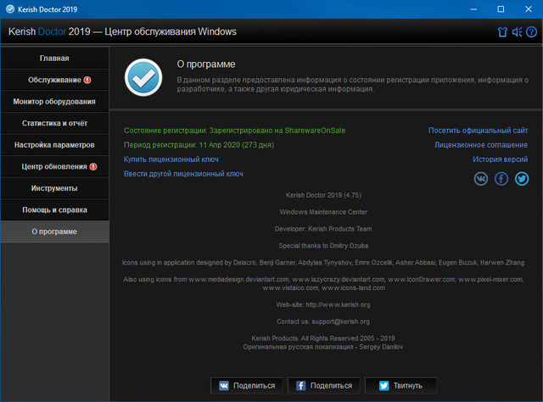The height and width of the screenshot is (402, 543).
Task: Open help via question mark icon
Action: [x=531, y=32]
